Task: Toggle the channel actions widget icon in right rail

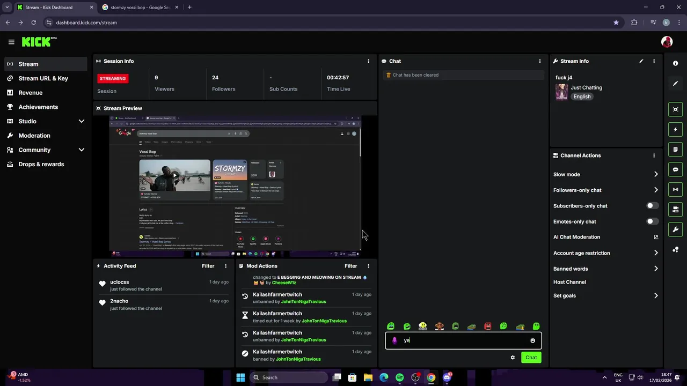Action: pyautogui.click(x=675, y=210)
